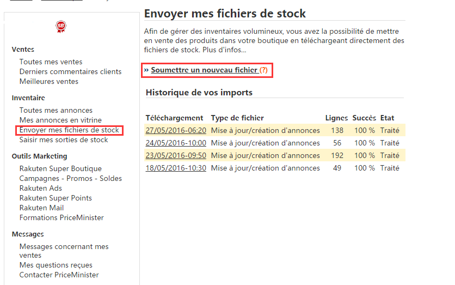Open import dated 27/05/2016-06:20
Image resolution: width=455 pixels, height=285 pixels.
175,131
